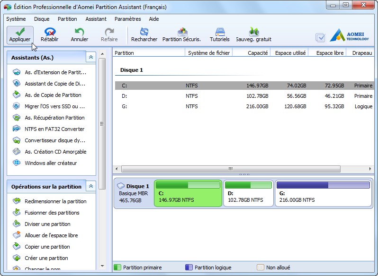Screen dimensions: 378x276
Task: Open Convertisseur disque dynamique
Action: coord(50,140)
